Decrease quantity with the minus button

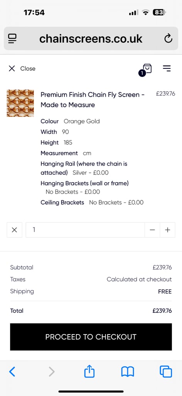pyautogui.click(x=152, y=230)
